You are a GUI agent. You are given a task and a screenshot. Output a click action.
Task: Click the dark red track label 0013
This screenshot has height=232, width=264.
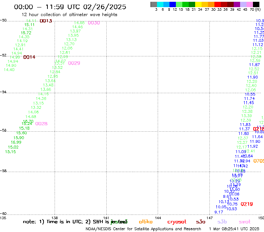tap(46, 21)
